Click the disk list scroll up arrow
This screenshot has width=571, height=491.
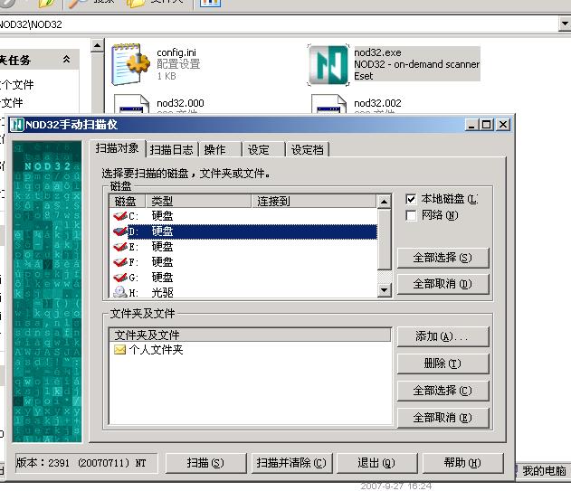[385, 202]
